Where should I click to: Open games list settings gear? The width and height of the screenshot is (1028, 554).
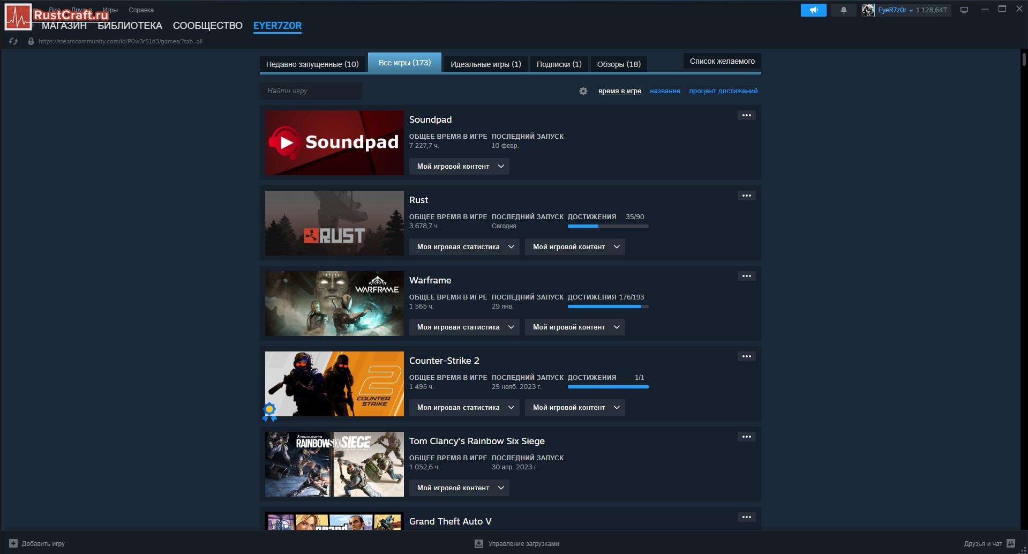point(583,91)
